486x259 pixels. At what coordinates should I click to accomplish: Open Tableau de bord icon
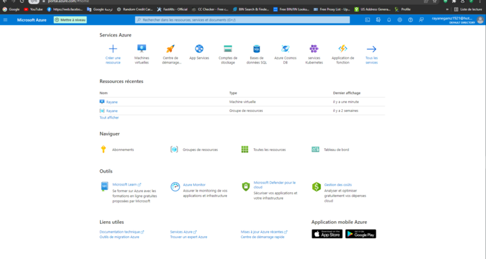315,150
